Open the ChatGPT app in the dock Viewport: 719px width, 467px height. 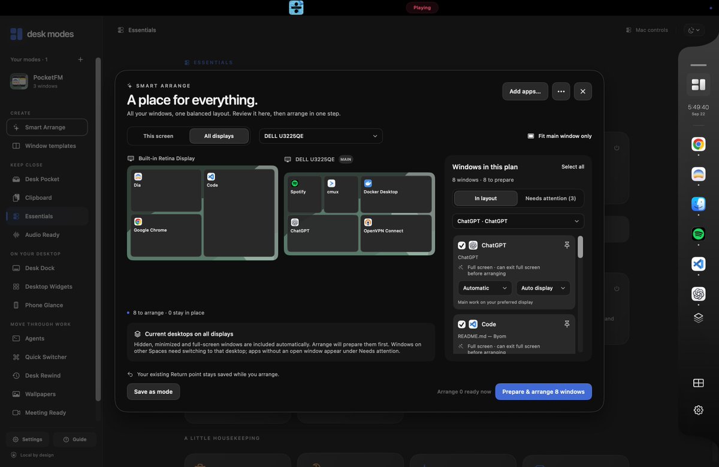click(698, 294)
